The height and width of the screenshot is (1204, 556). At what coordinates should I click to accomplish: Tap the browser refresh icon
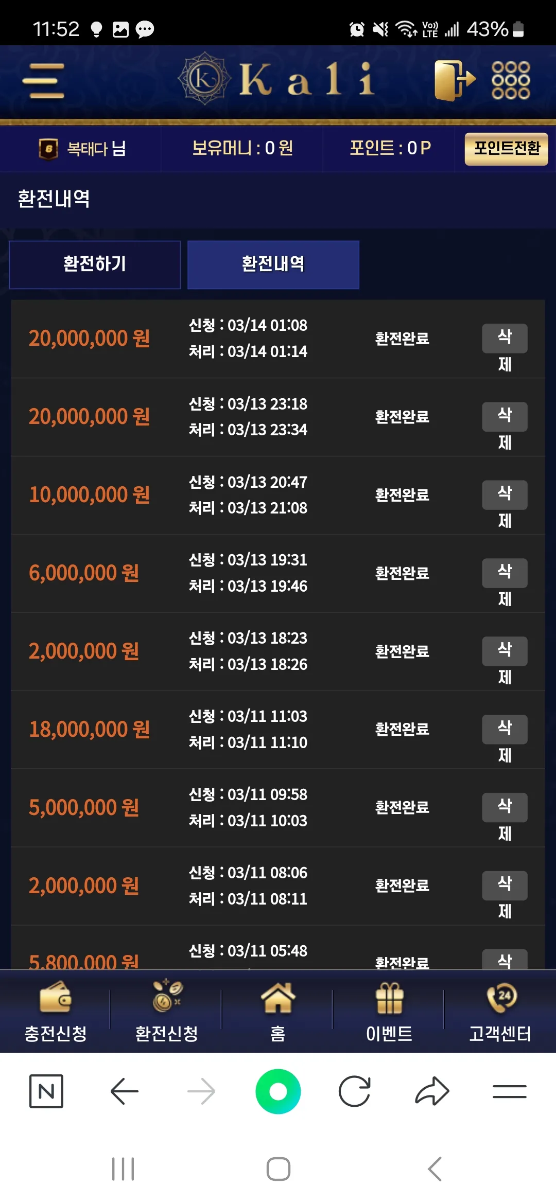(x=355, y=1091)
